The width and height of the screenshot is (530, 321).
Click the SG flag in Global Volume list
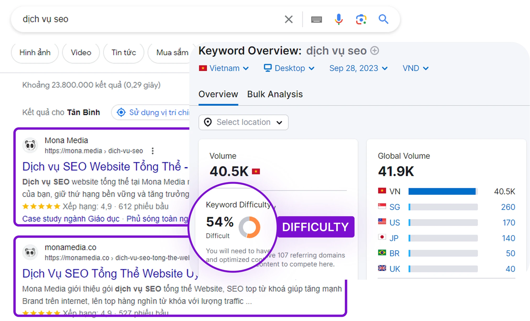pos(382,206)
